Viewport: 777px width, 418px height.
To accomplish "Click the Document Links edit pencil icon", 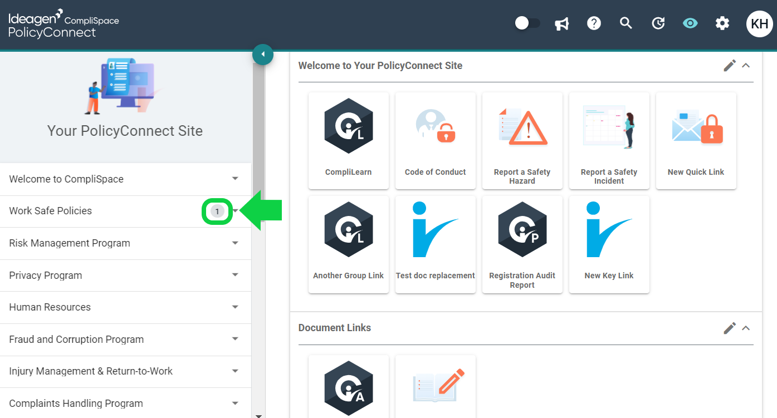I will pos(730,328).
